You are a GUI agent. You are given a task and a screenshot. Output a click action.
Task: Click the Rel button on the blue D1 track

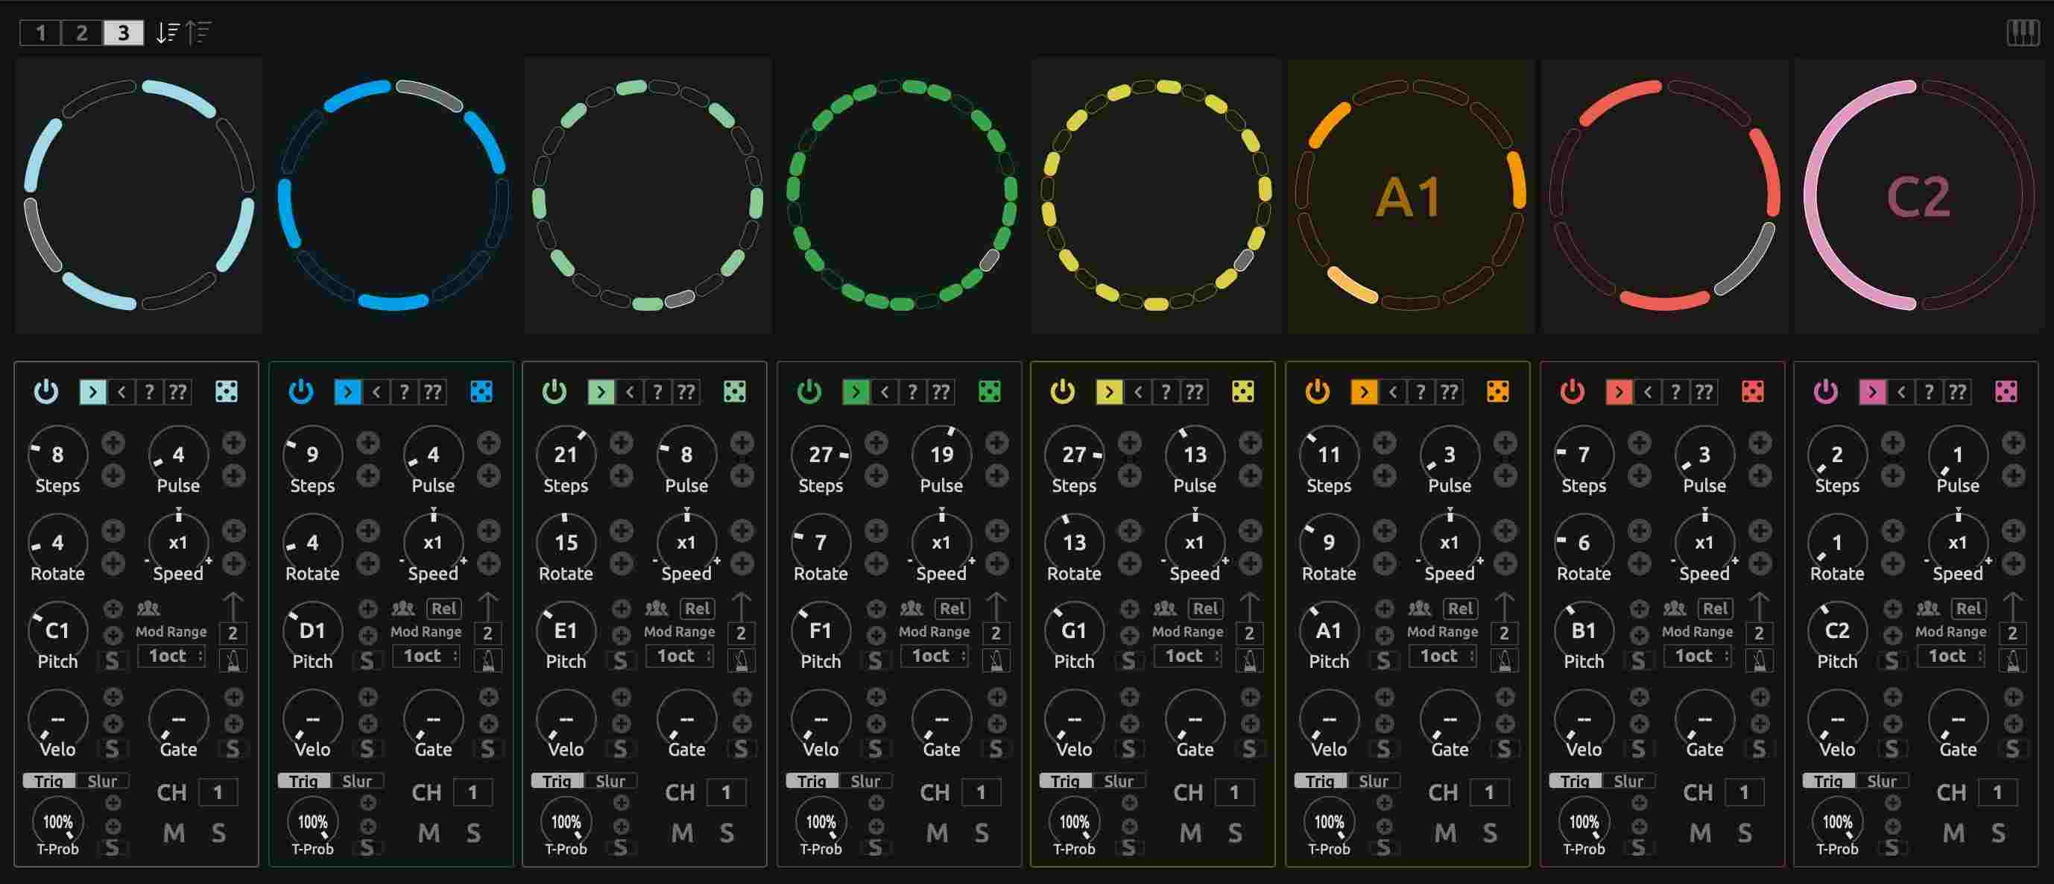click(x=443, y=608)
